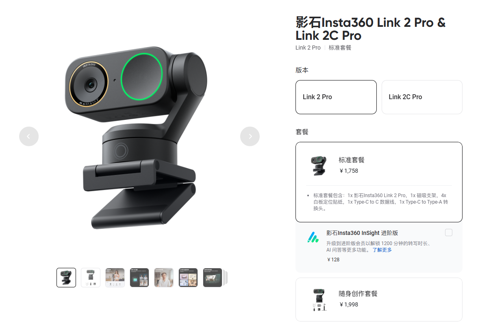The width and height of the screenshot is (480, 328).
Task: View the third thumbnail with woman presenter
Action: 115,278
